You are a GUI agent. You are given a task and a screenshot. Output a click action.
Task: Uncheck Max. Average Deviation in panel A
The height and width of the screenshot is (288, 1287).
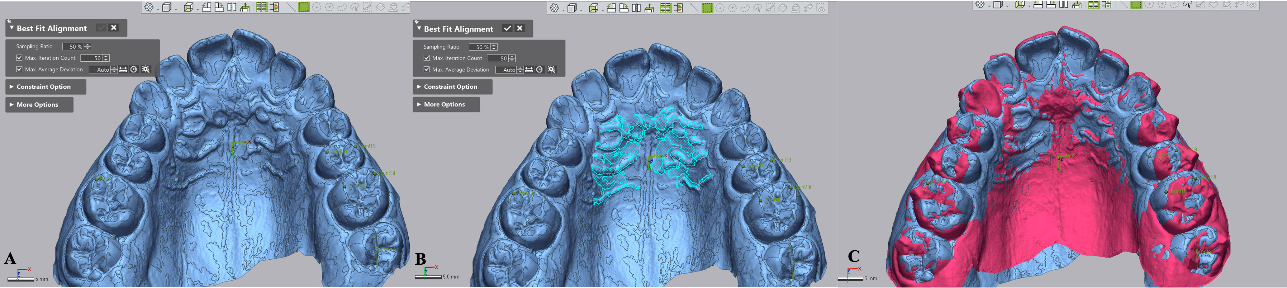20,69
